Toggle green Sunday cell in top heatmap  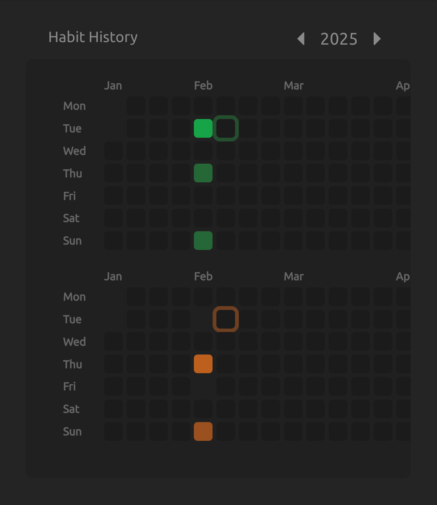point(203,241)
